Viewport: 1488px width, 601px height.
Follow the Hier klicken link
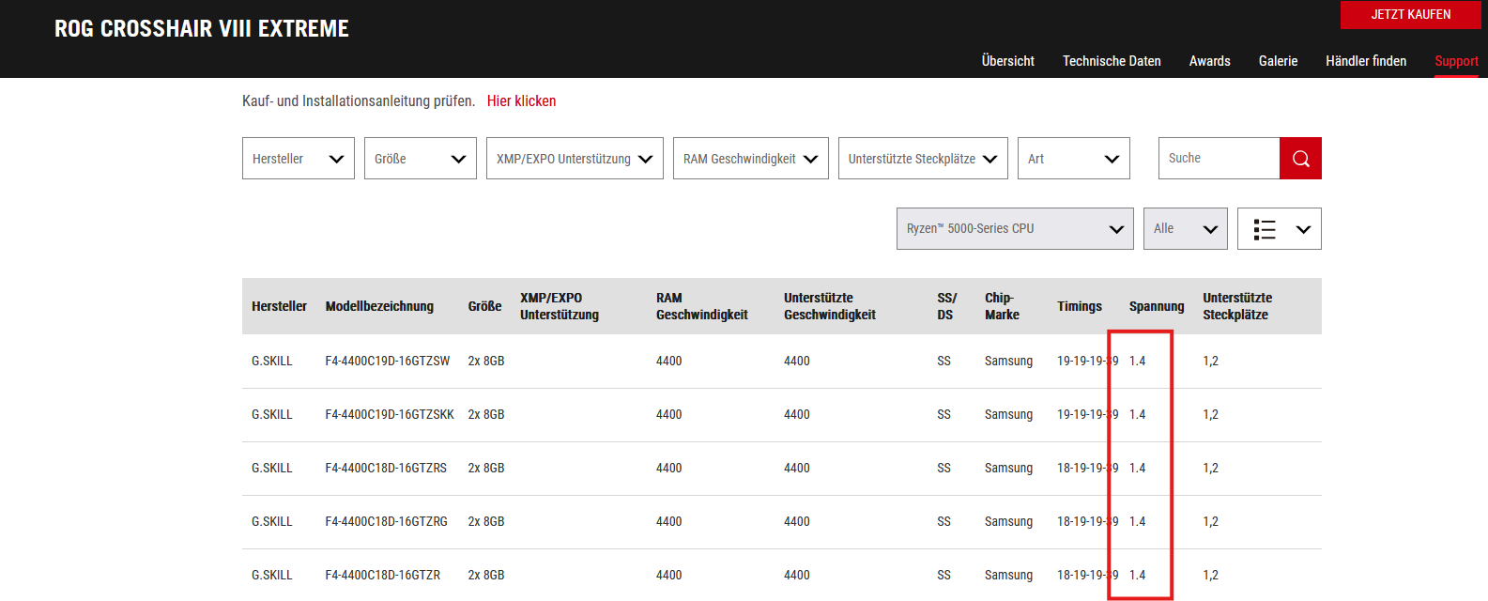click(x=521, y=100)
